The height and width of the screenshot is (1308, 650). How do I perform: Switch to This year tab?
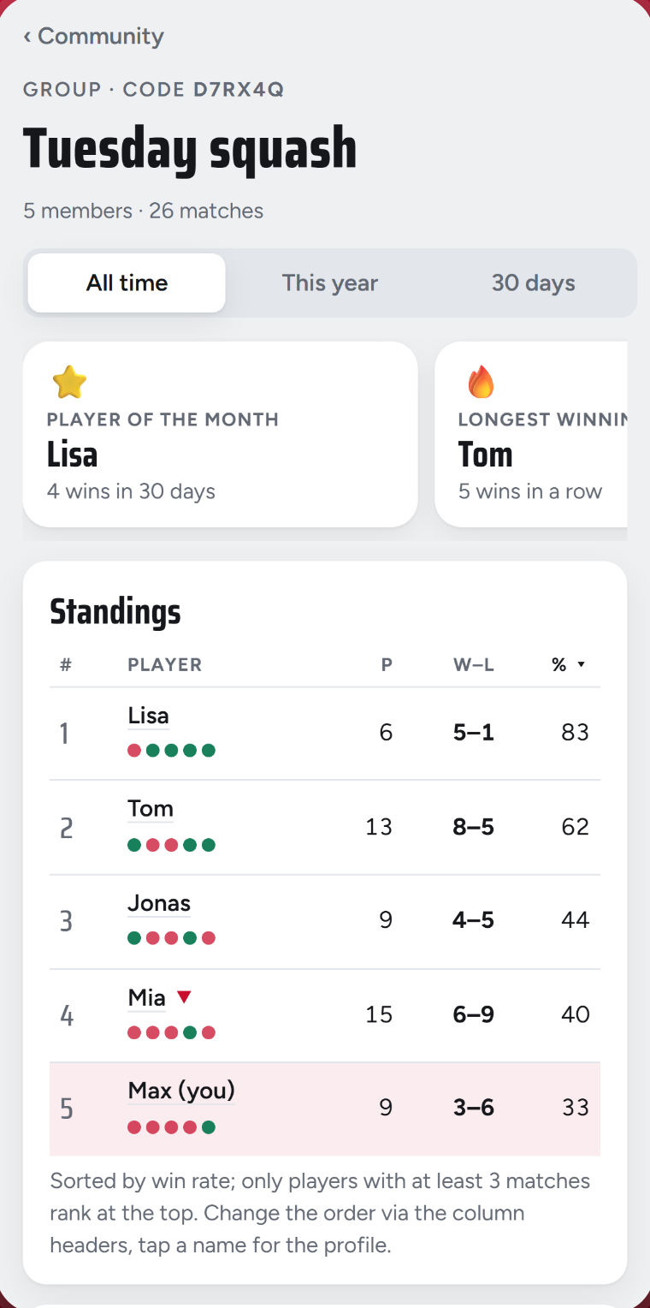coord(330,283)
